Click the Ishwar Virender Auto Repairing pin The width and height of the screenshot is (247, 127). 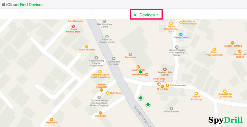[x=177, y=47]
